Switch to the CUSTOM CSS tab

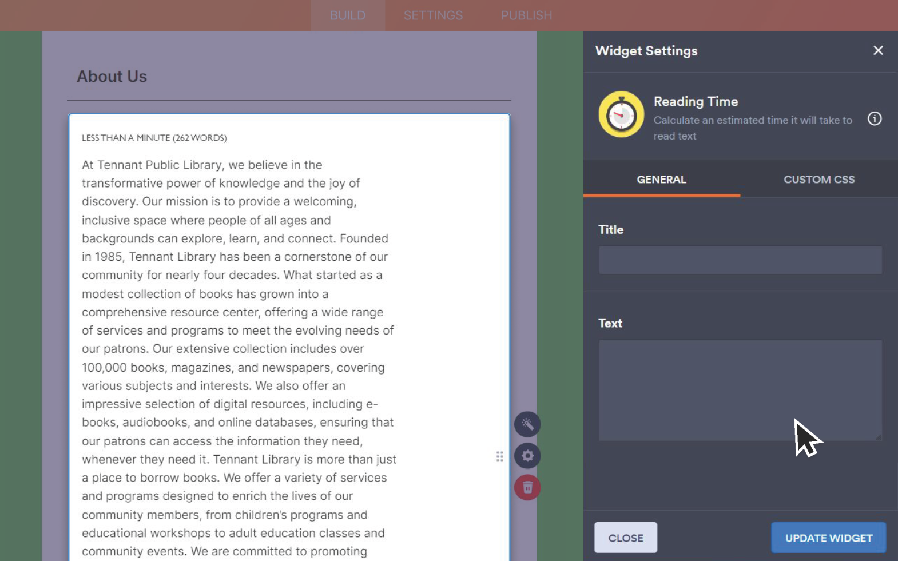pyautogui.click(x=818, y=180)
